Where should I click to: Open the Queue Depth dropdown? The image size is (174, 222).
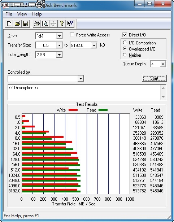click(163, 64)
